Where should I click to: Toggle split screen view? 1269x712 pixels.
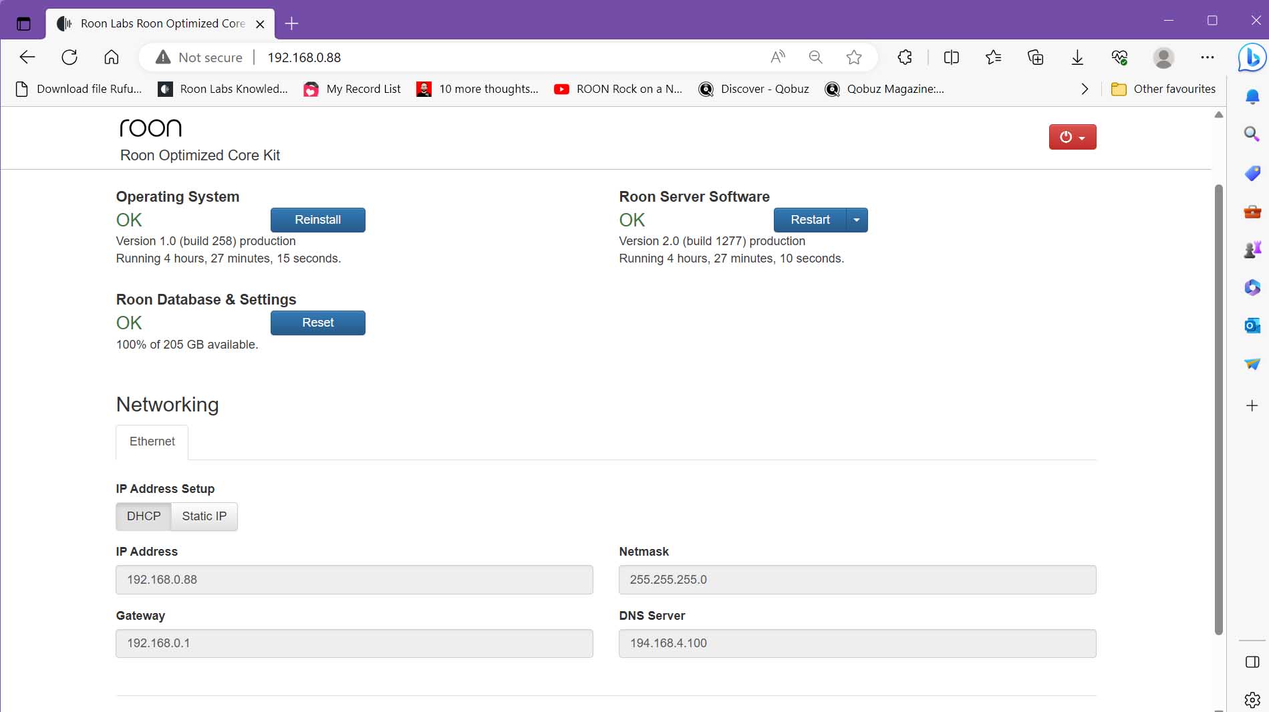[x=951, y=57]
